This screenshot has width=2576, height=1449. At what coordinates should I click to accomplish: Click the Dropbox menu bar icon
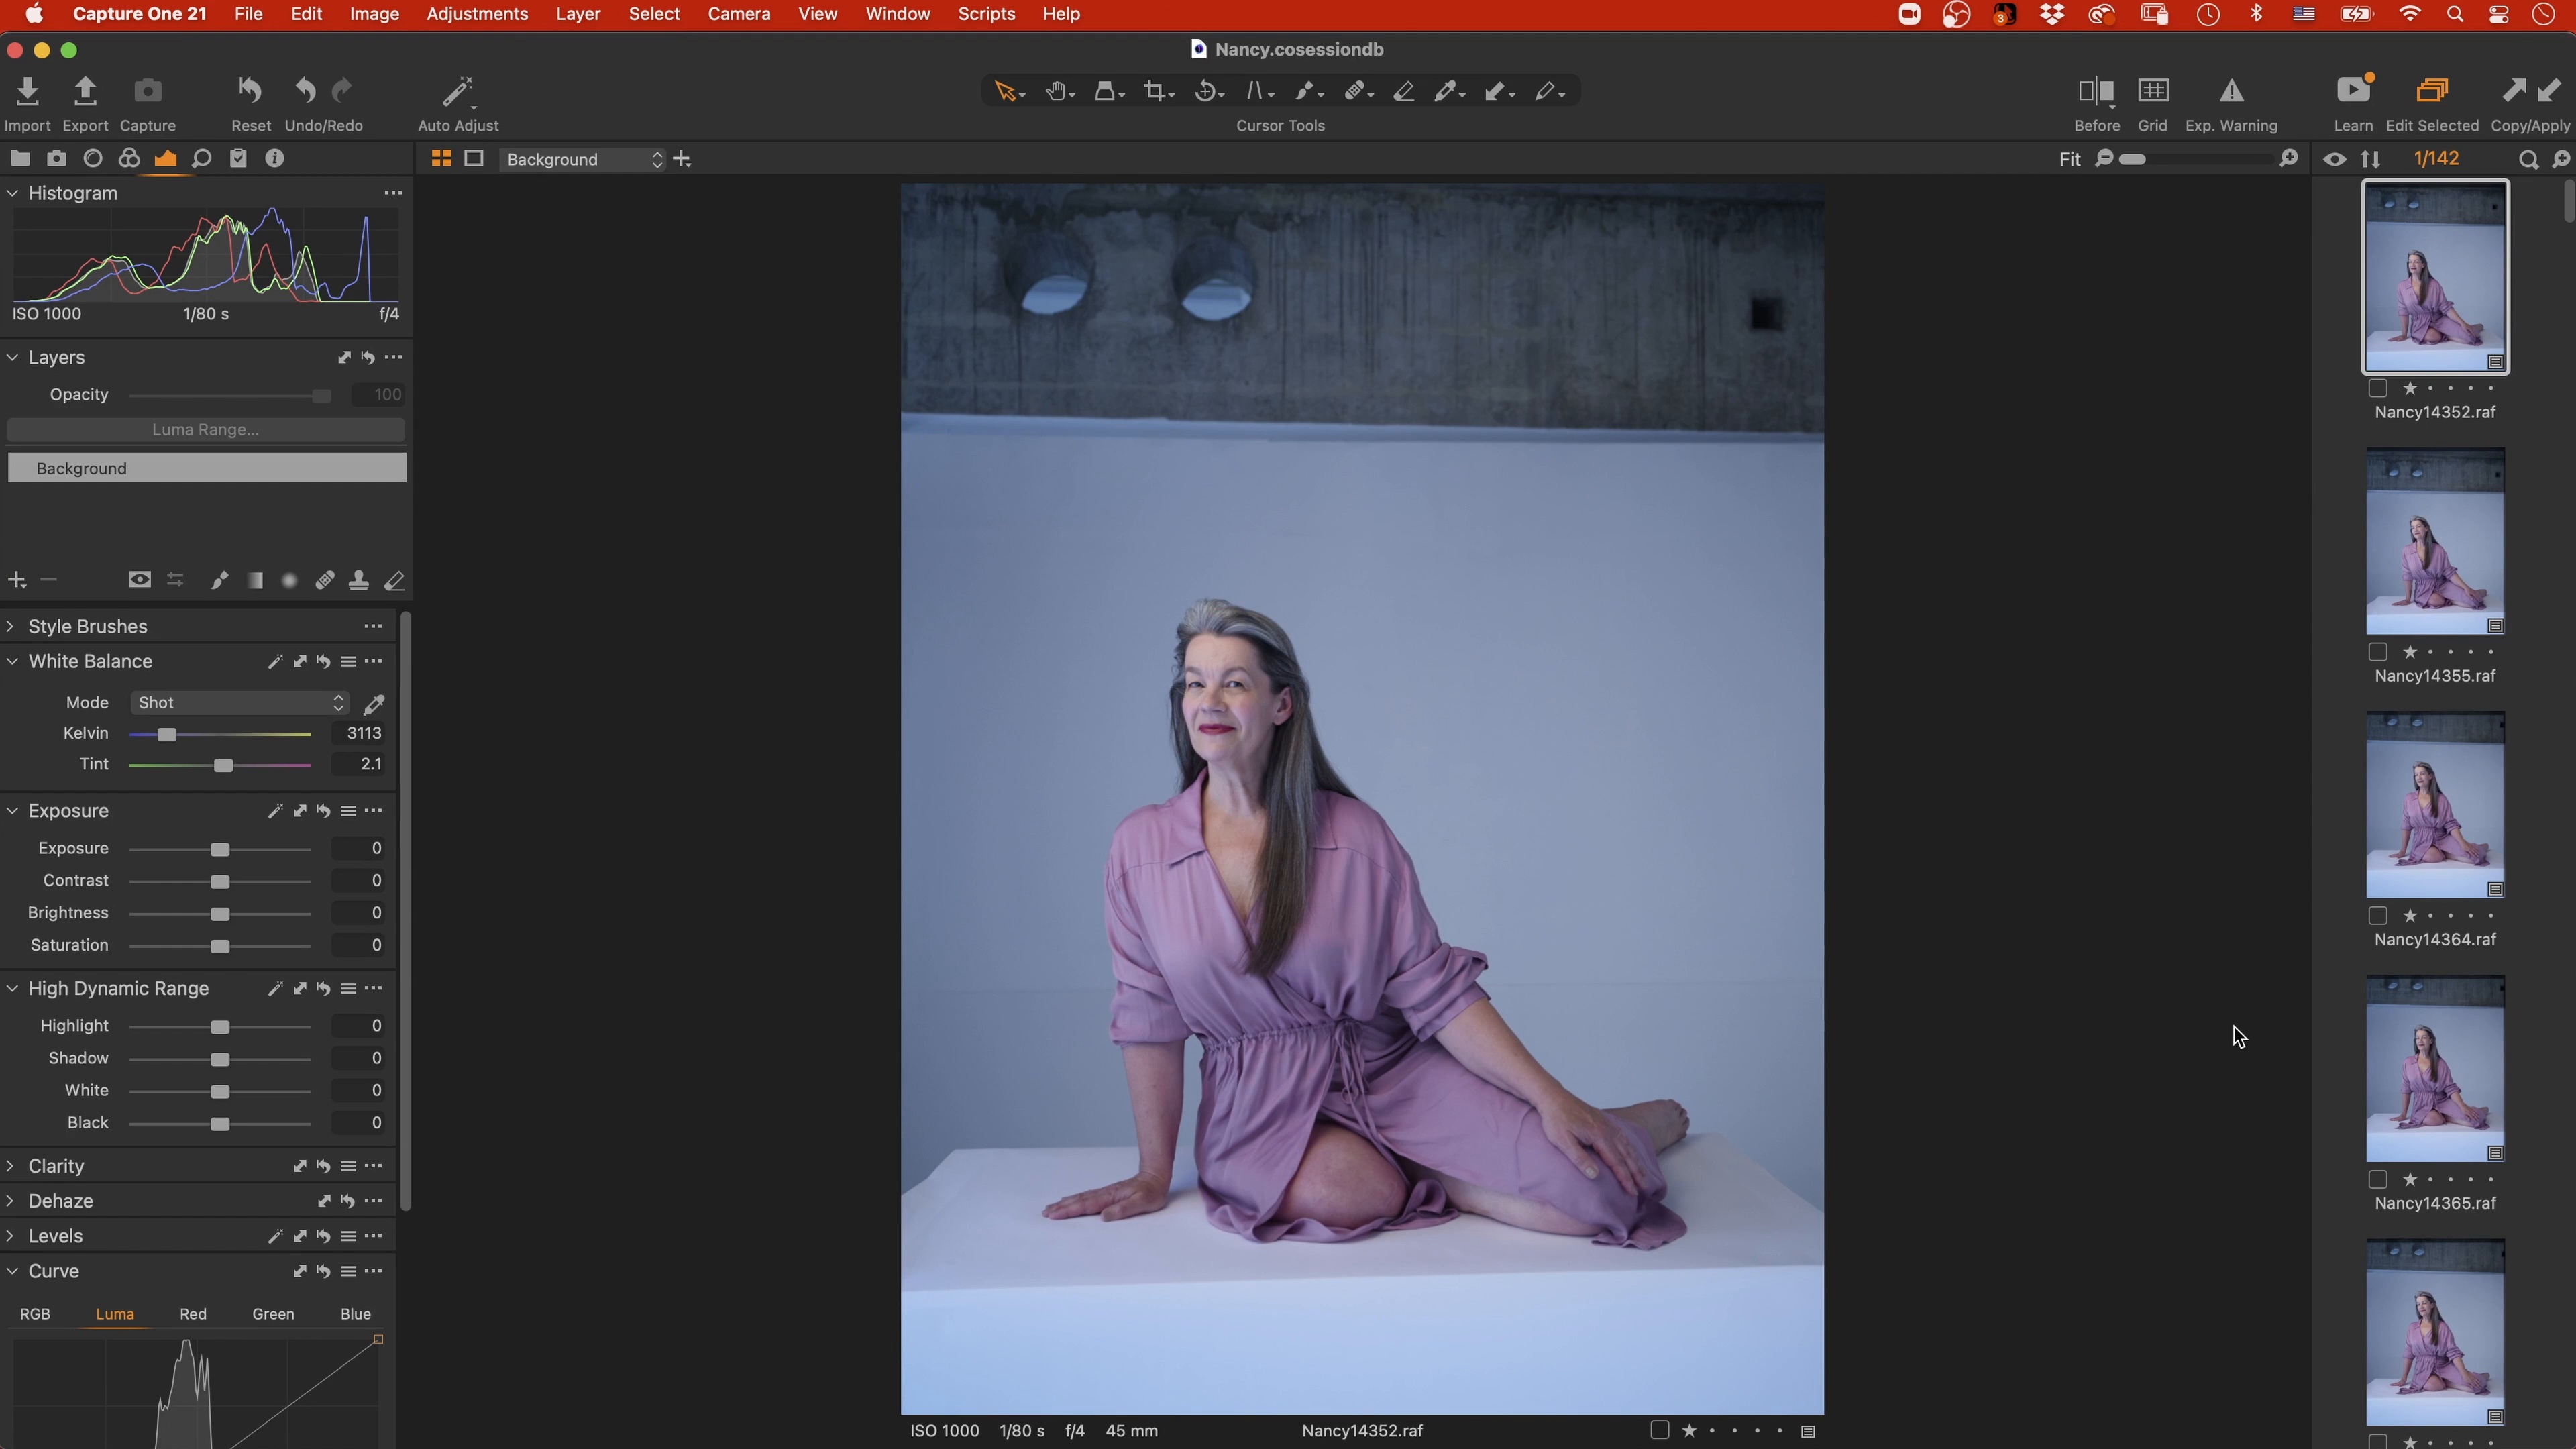pos(2052,14)
